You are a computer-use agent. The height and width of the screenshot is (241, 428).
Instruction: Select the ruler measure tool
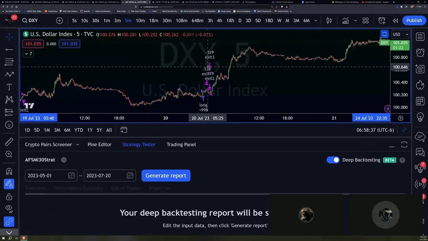[9, 142]
